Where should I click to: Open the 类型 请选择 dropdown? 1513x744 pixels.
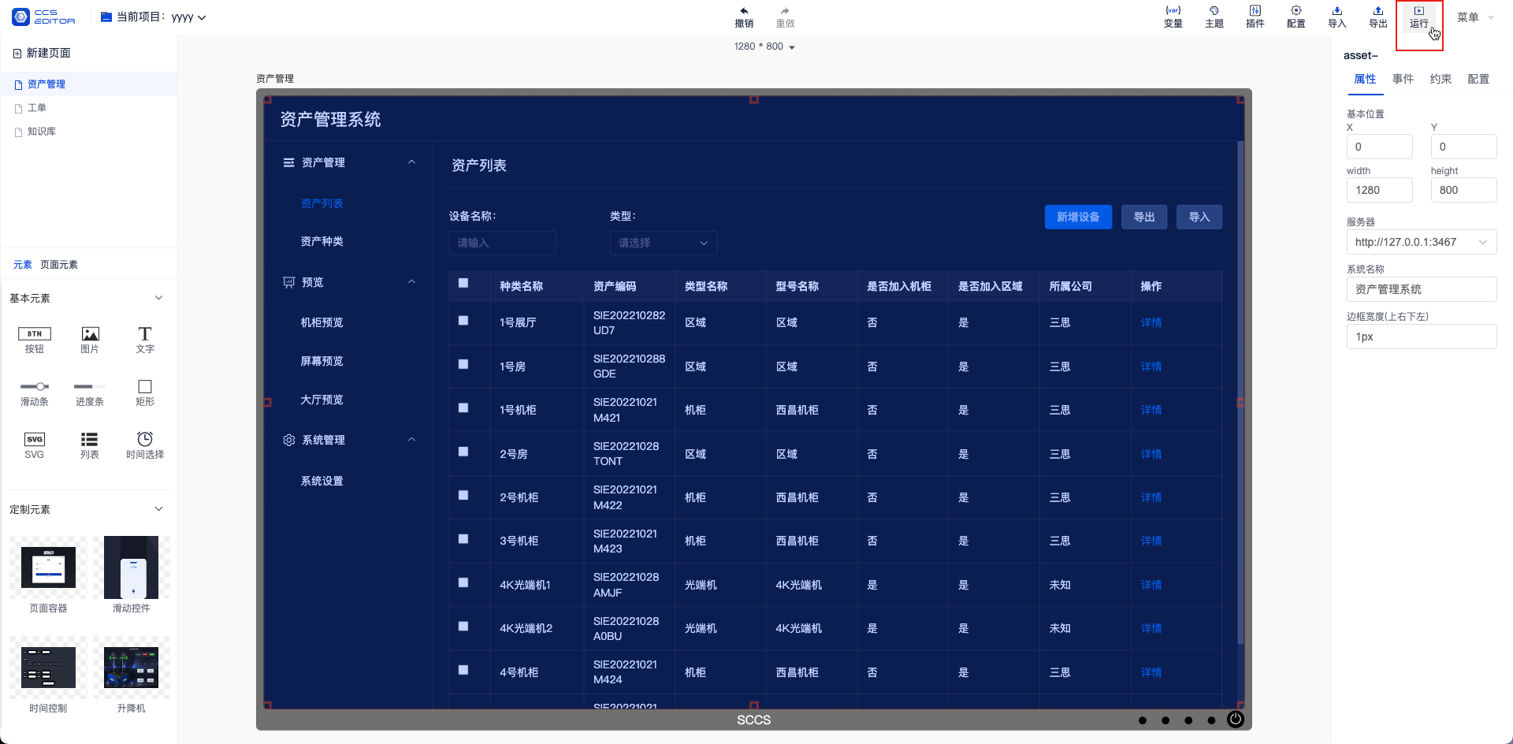point(664,243)
